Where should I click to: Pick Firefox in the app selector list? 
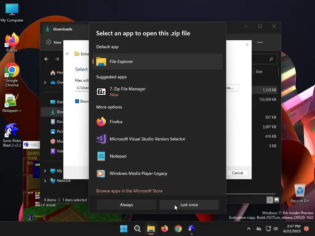(x=157, y=122)
